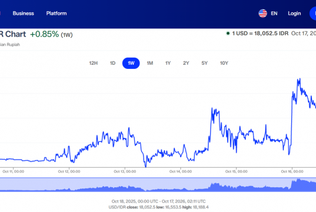Switch chart range to 1Y

pos(168,63)
